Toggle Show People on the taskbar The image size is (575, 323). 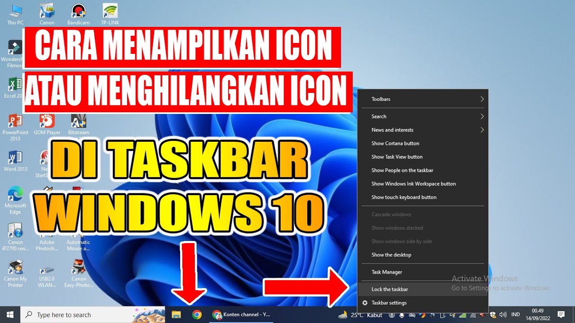[x=422, y=170]
